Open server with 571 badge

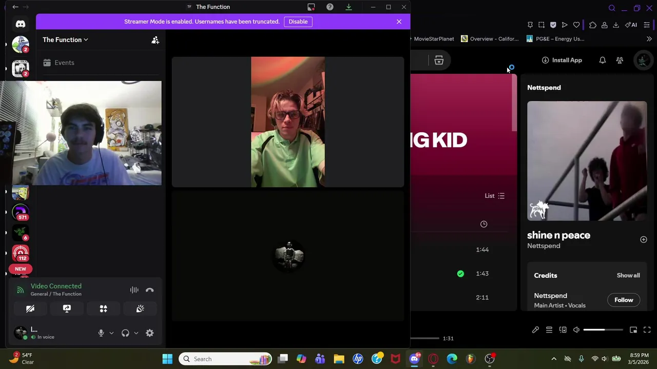(21, 212)
